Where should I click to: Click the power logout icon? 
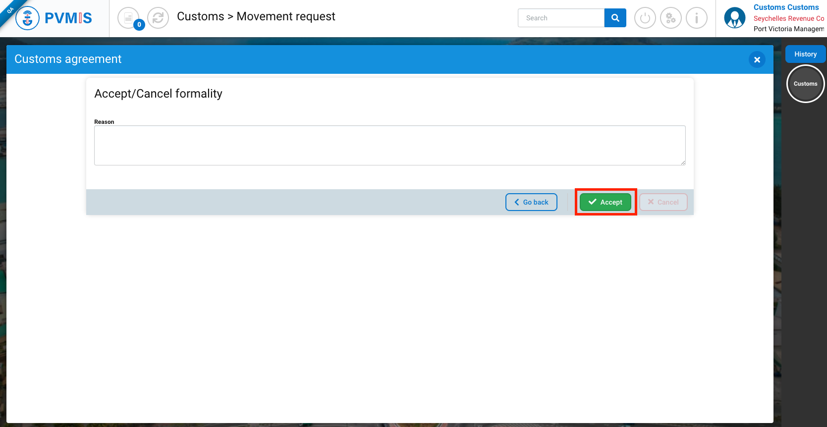[x=645, y=18]
